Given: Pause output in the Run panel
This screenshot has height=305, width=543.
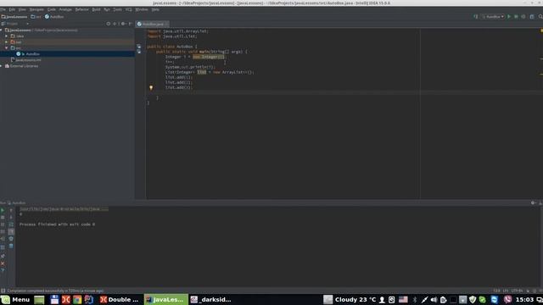Looking at the screenshot, I should [3, 225].
